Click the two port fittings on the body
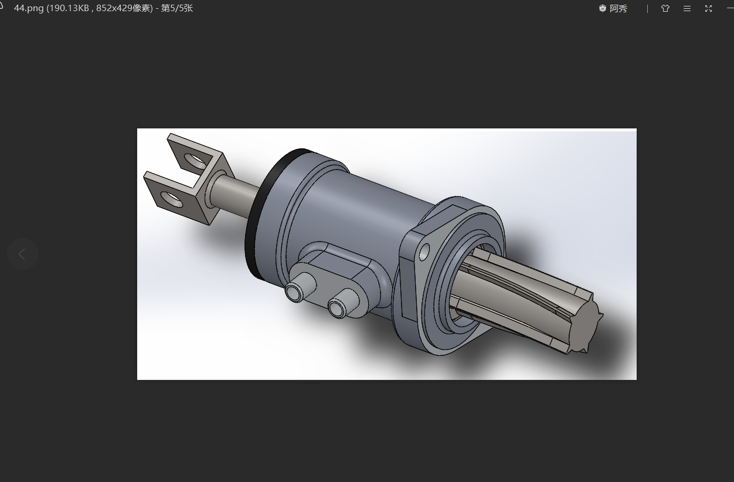 point(320,293)
